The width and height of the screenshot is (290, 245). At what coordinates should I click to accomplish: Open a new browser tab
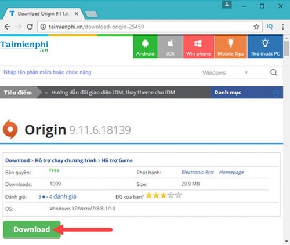tap(91, 14)
